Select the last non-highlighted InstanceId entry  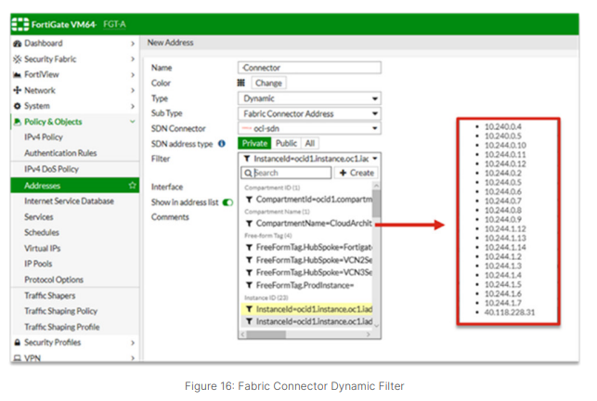pyautogui.click(x=308, y=322)
